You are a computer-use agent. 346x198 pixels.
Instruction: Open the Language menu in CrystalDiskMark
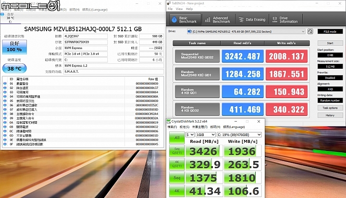coord(234,127)
